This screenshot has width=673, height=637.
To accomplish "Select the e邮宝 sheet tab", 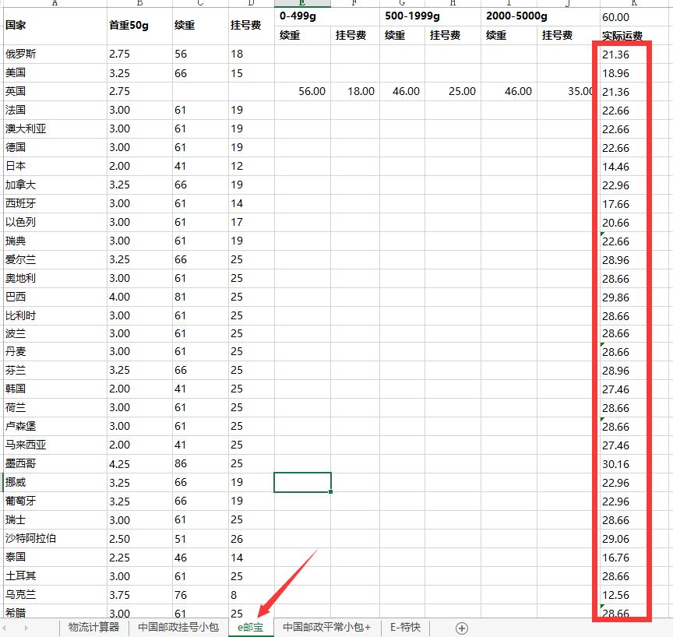I will (x=251, y=628).
